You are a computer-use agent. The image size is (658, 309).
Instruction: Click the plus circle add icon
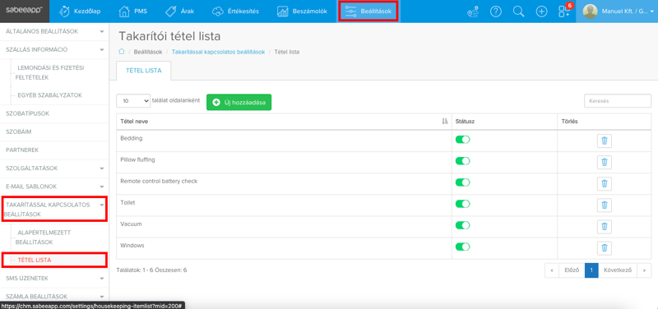coord(542,12)
